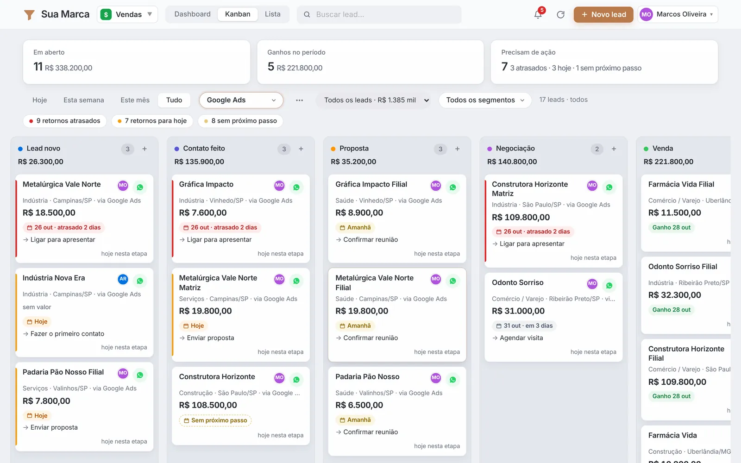Viewport: 741px width, 463px height.
Task: Open the Vendas pipeline dropdown
Action: point(127,14)
